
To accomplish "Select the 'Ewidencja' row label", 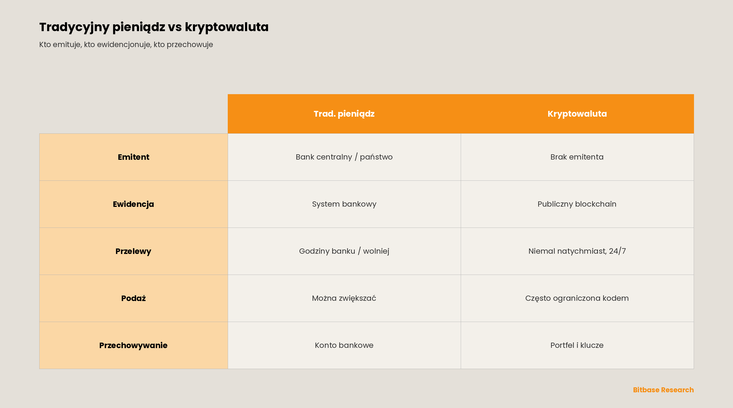I will point(134,204).
